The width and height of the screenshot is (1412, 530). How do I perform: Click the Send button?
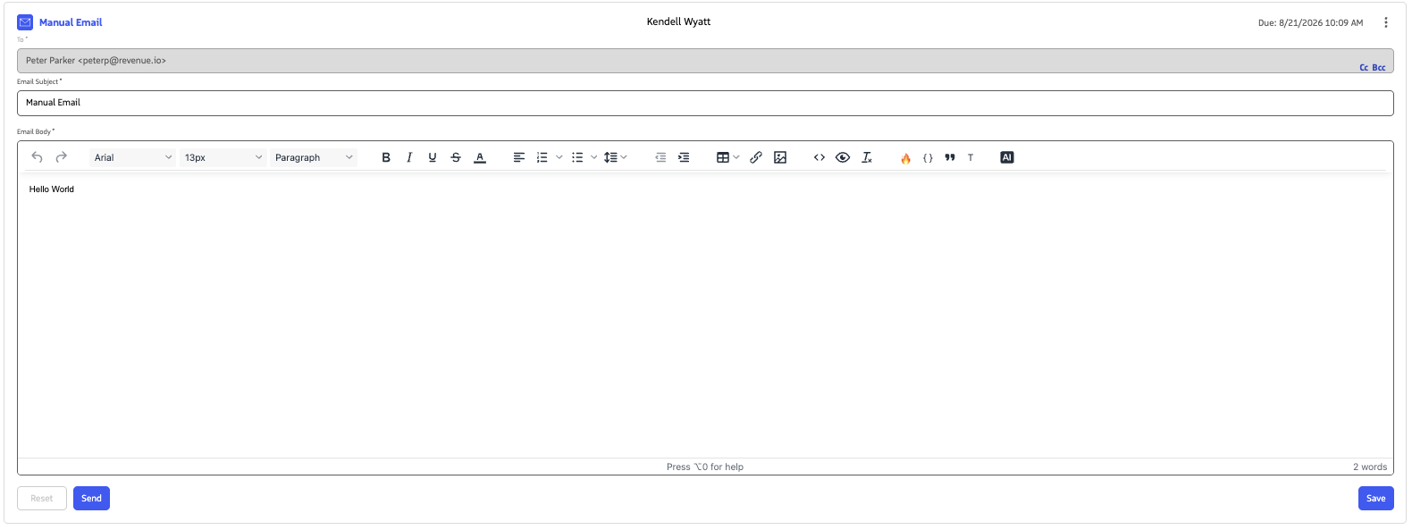coord(91,499)
